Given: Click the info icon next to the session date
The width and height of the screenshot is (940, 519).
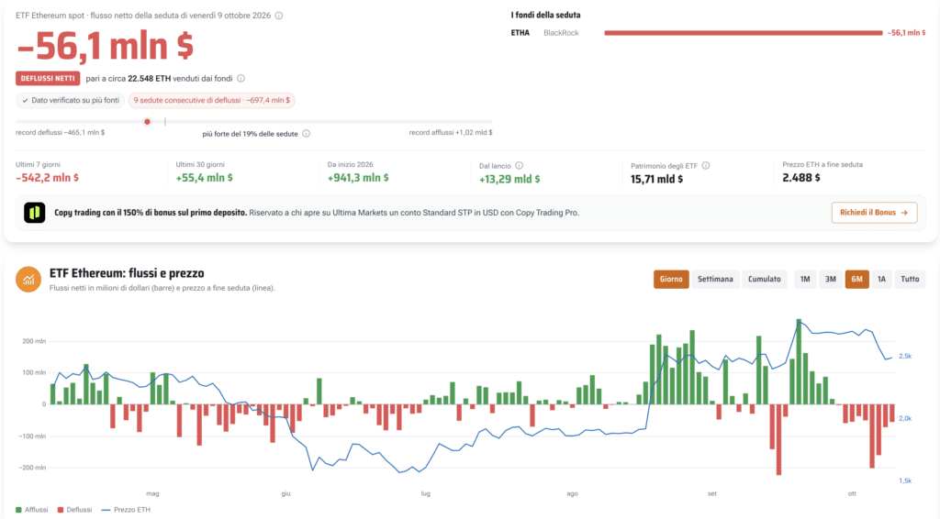Looking at the screenshot, I should pos(279,16).
